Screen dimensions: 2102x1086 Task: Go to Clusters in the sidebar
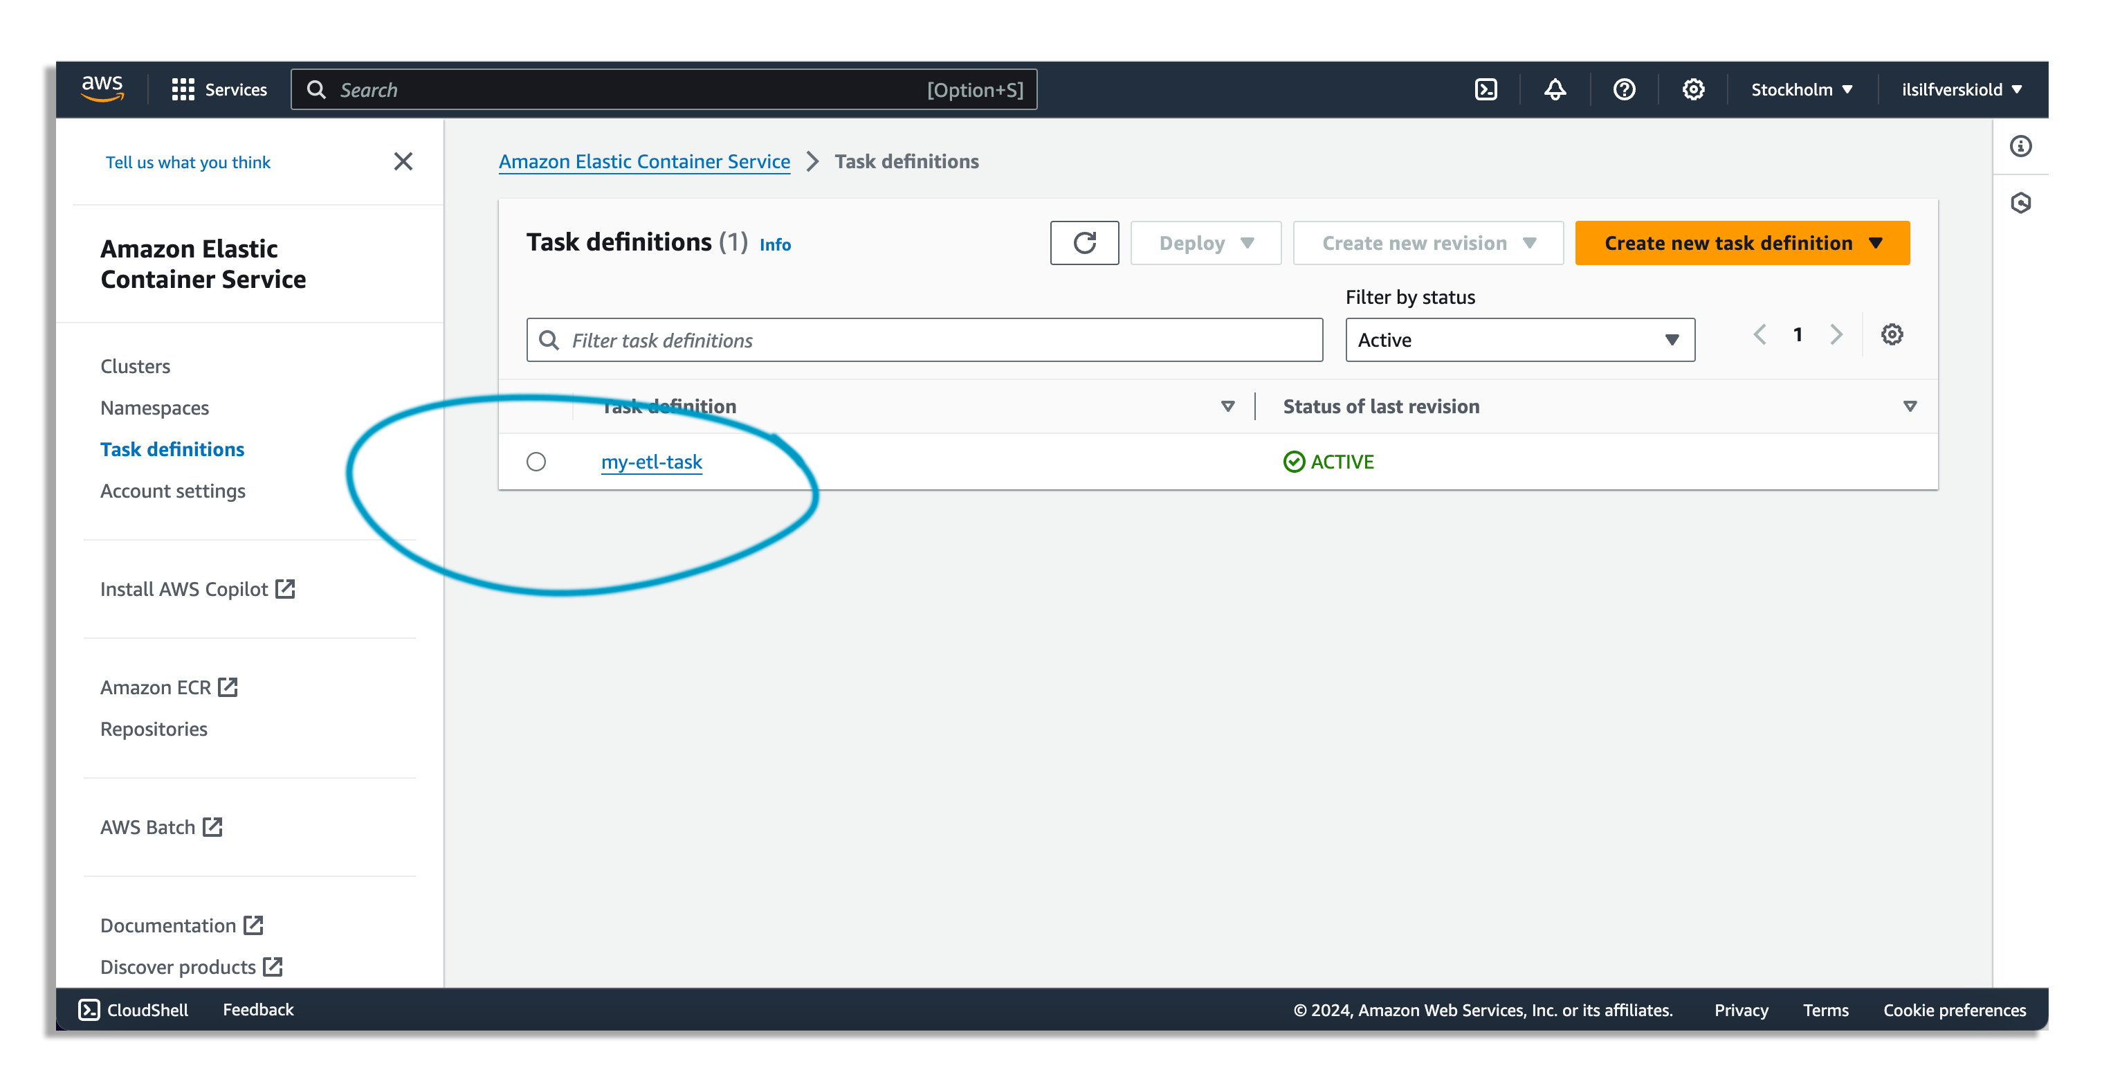tap(136, 367)
